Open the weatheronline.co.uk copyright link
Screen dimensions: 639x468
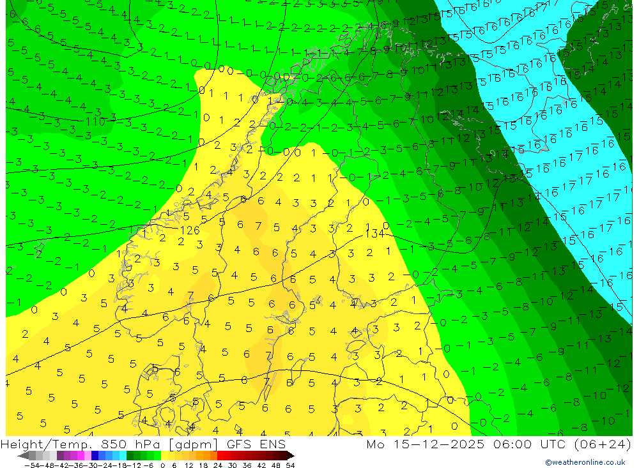pos(585,462)
